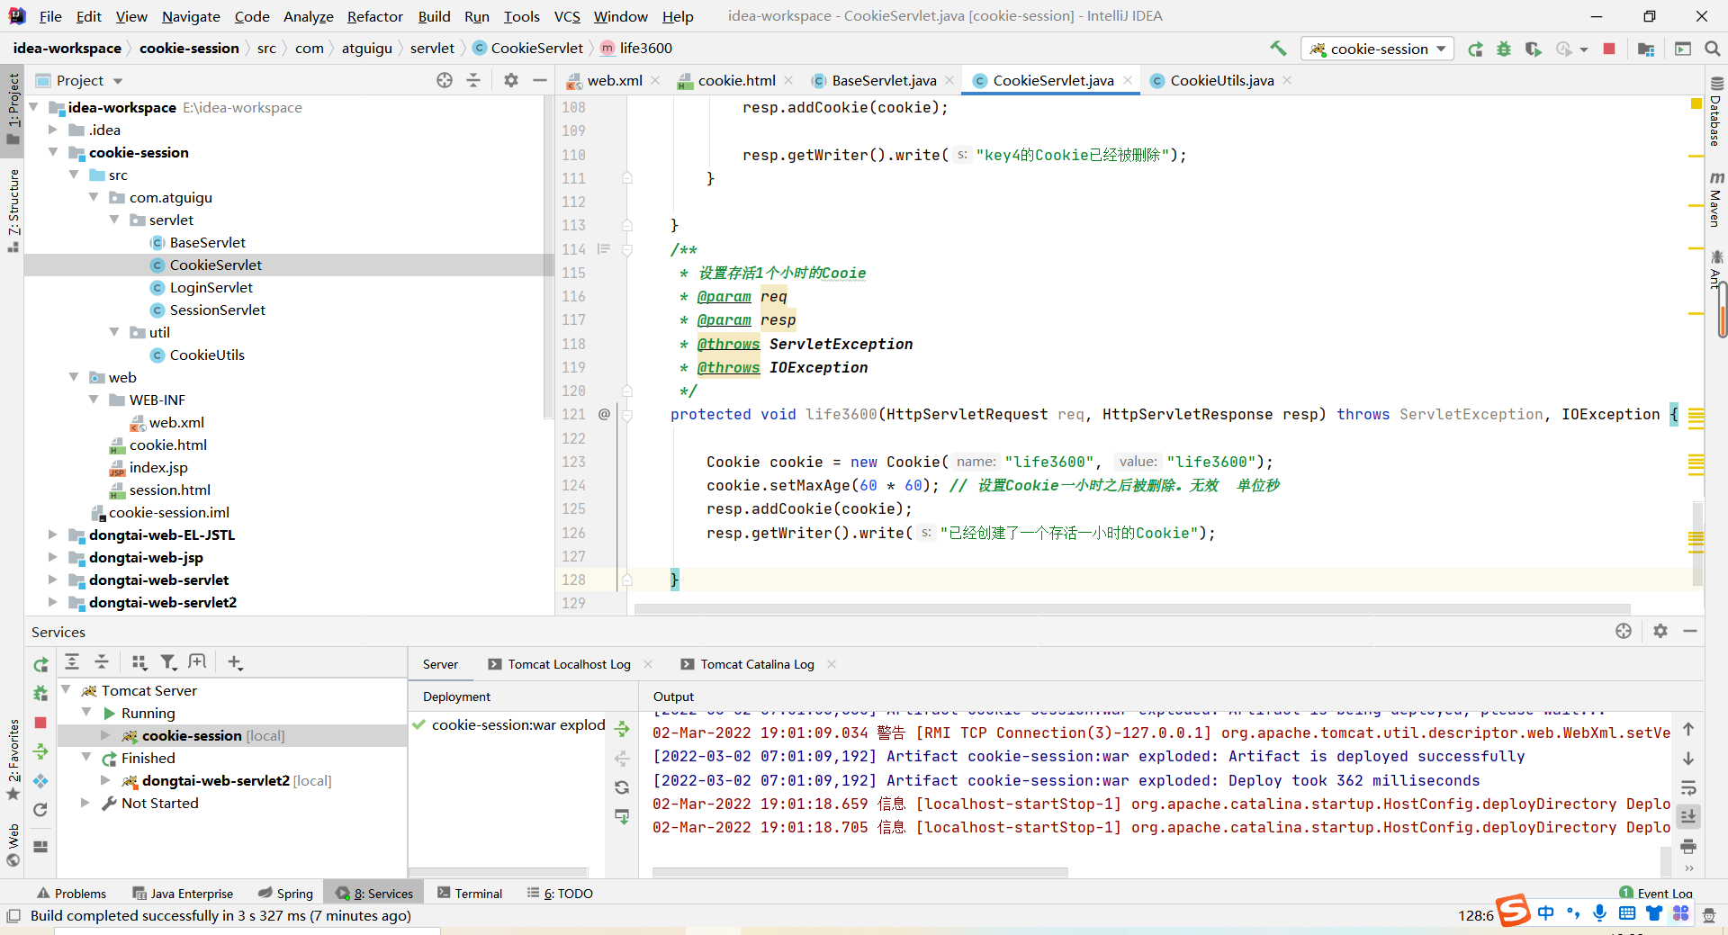This screenshot has width=1728, height=935.
Task: Stop the running server with the red square
Action: coord(1609,49)
